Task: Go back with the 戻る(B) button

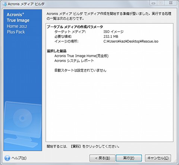Action: pyautogui.click(x=103, y=158)
